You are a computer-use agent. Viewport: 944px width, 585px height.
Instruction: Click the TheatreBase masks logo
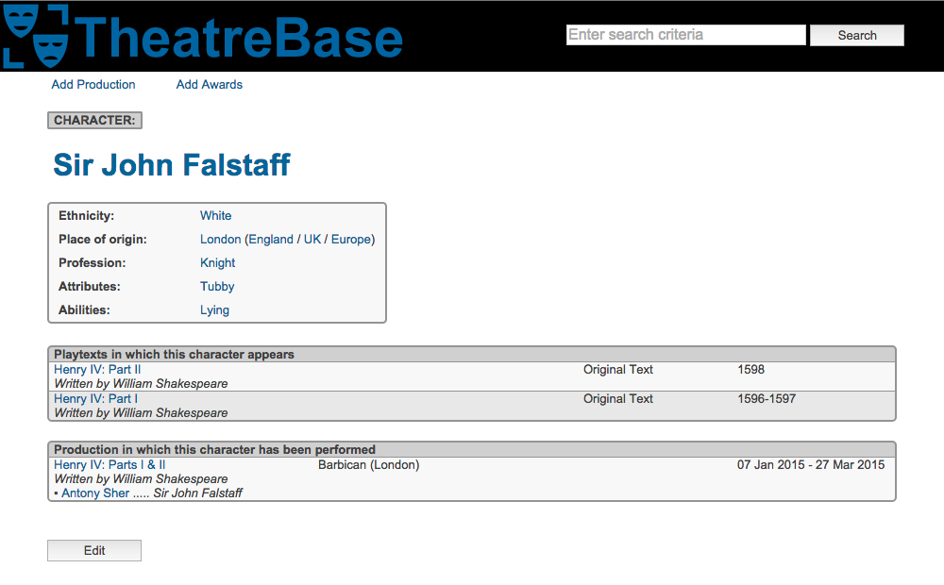36,36
